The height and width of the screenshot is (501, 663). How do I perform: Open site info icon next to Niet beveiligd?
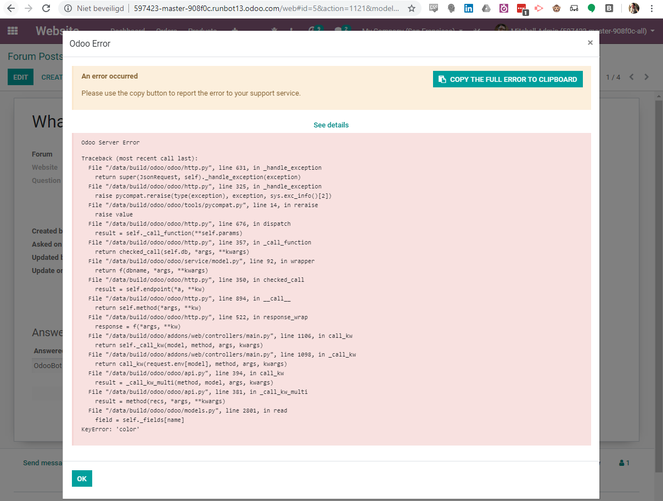click(68, 8)
